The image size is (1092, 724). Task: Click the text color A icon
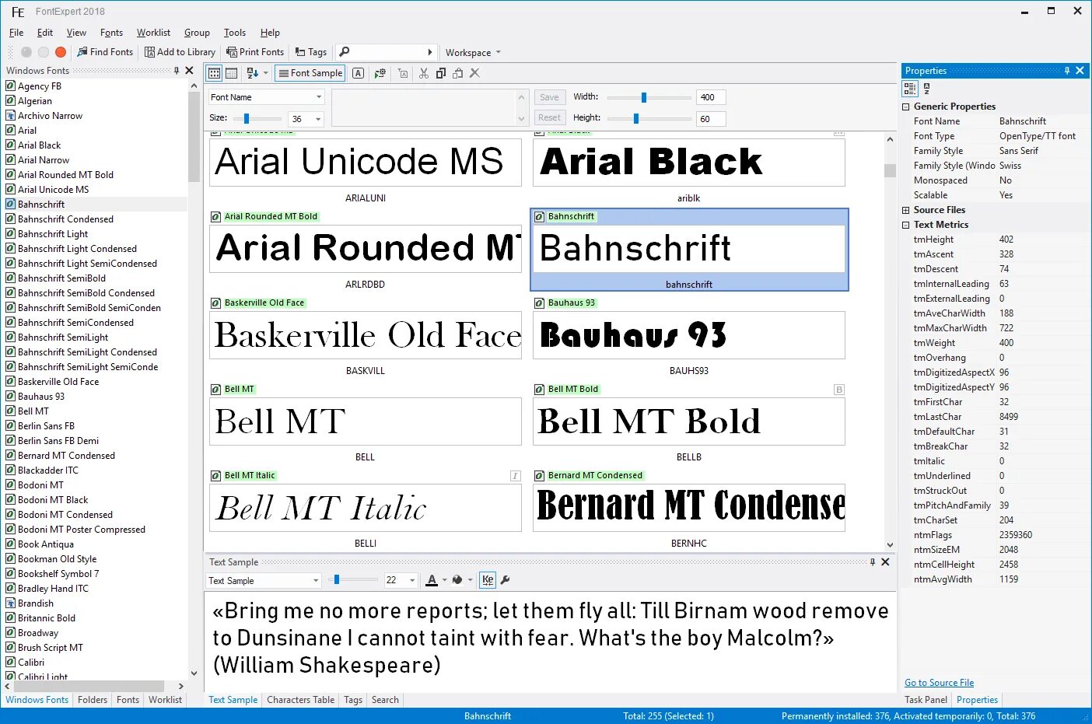432,580
